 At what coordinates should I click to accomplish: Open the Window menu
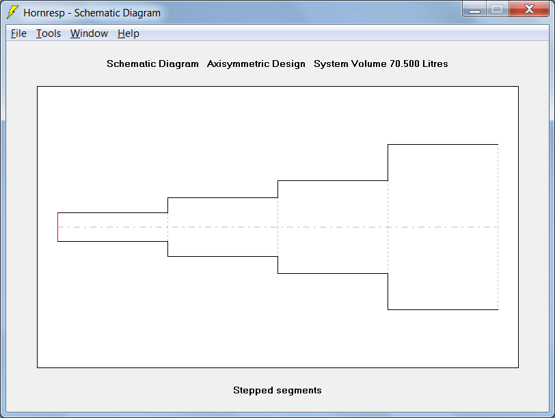89,33
